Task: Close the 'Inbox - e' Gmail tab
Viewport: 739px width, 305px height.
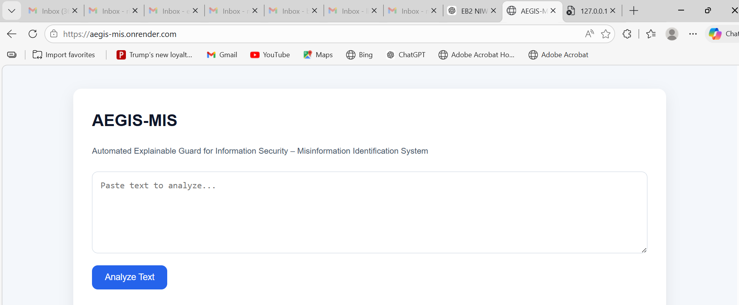Action: (x=195, y=11)
